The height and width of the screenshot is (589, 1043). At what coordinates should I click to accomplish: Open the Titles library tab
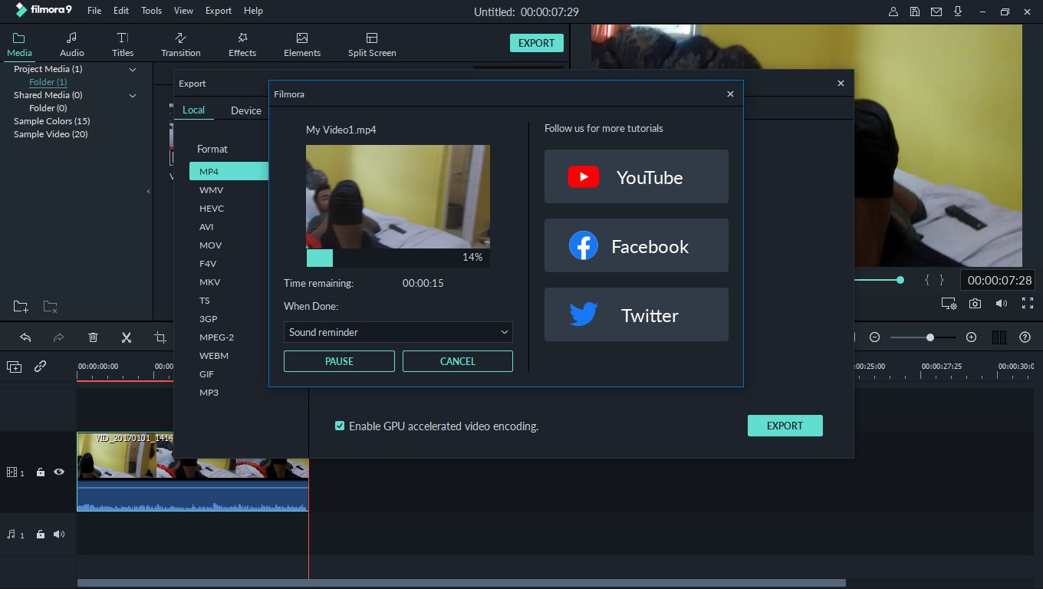pyautogui.click(x=123, y=44)
